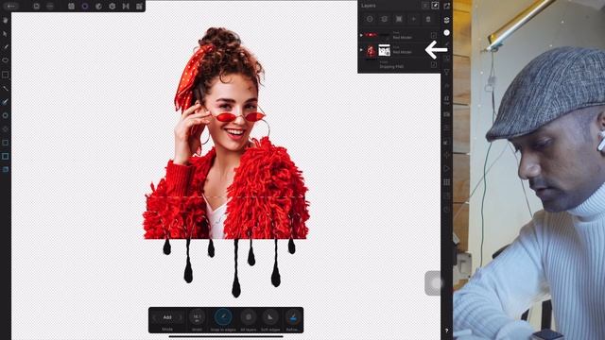Screen dimensions: 605x340
Task: Click the square group button in Layers panel
Action: [399, 19]
